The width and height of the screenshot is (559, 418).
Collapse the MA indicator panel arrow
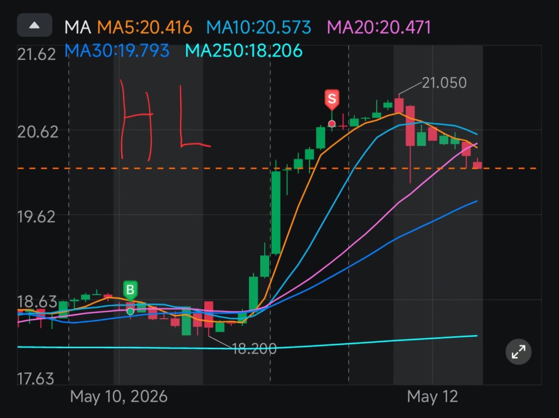tap(34, 25)
